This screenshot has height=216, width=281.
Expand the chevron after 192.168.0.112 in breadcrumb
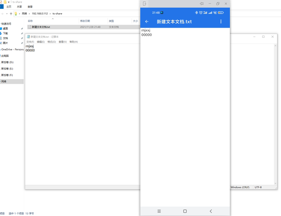50,14
